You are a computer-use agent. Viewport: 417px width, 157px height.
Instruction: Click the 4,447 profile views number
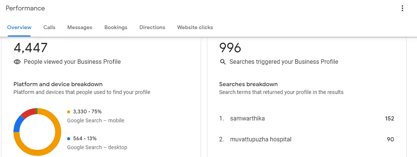pyautogui.click(x=30, y=48)
